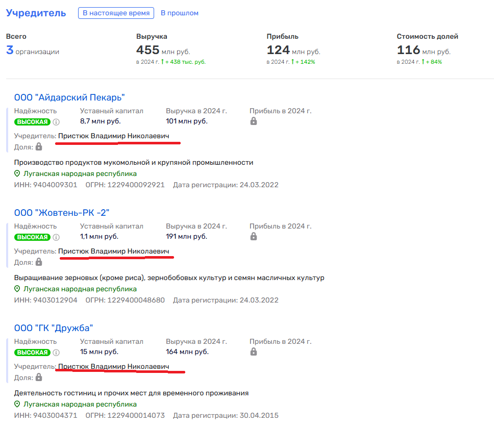The height and width of the screenshot is (427, 494).
Task: Click the reliability info icon for Жовтень-РК -2
Action: pos(56,237)
